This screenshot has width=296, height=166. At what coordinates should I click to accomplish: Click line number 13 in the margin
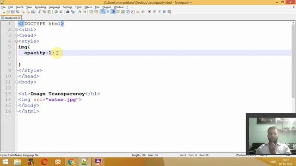8,94
